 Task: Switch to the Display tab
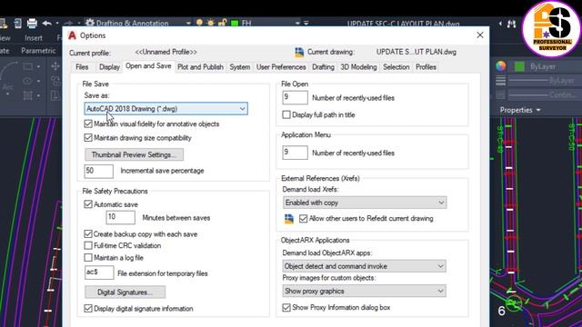(109, 67)
